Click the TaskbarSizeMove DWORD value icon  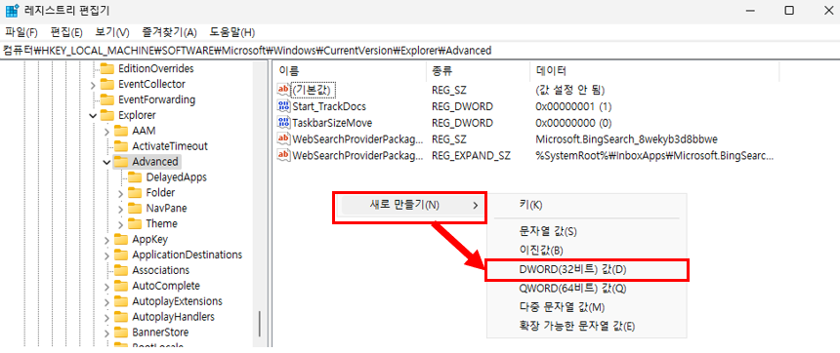click(x=283, y=123)
